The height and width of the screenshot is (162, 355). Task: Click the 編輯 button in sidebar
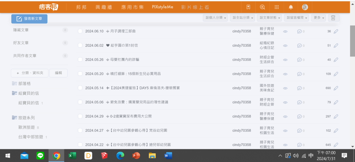coord(58,73)
